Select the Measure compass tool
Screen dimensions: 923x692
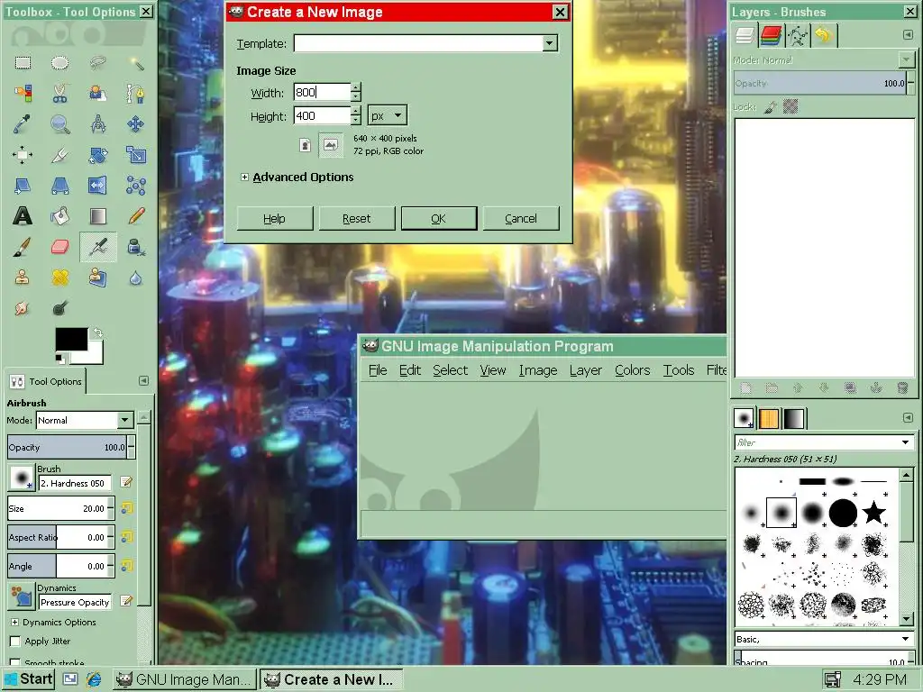pyautogui.click(x=97, y=124)
